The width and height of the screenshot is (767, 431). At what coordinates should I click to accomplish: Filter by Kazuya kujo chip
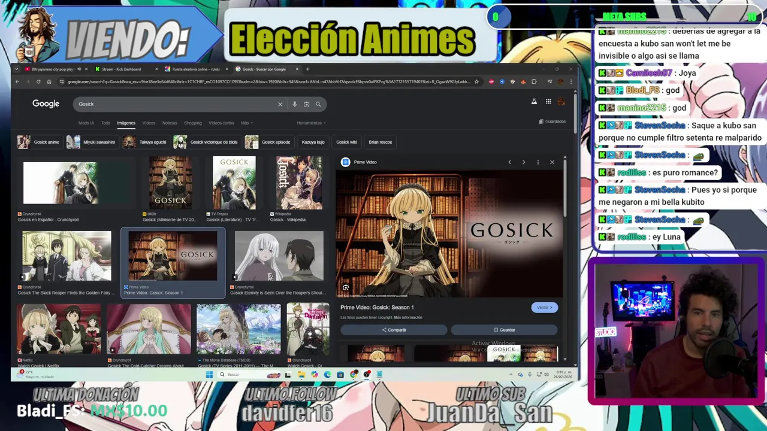(x=313, y=142)
